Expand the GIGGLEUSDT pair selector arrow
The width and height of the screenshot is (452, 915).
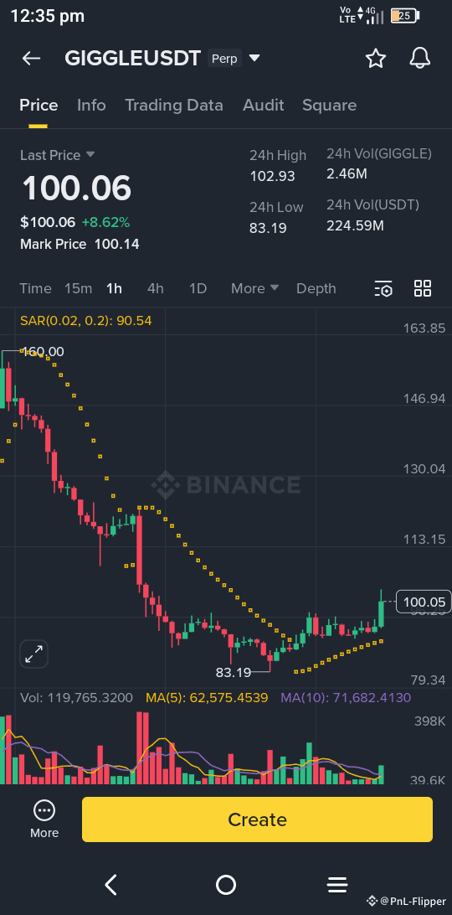(254, 59)
